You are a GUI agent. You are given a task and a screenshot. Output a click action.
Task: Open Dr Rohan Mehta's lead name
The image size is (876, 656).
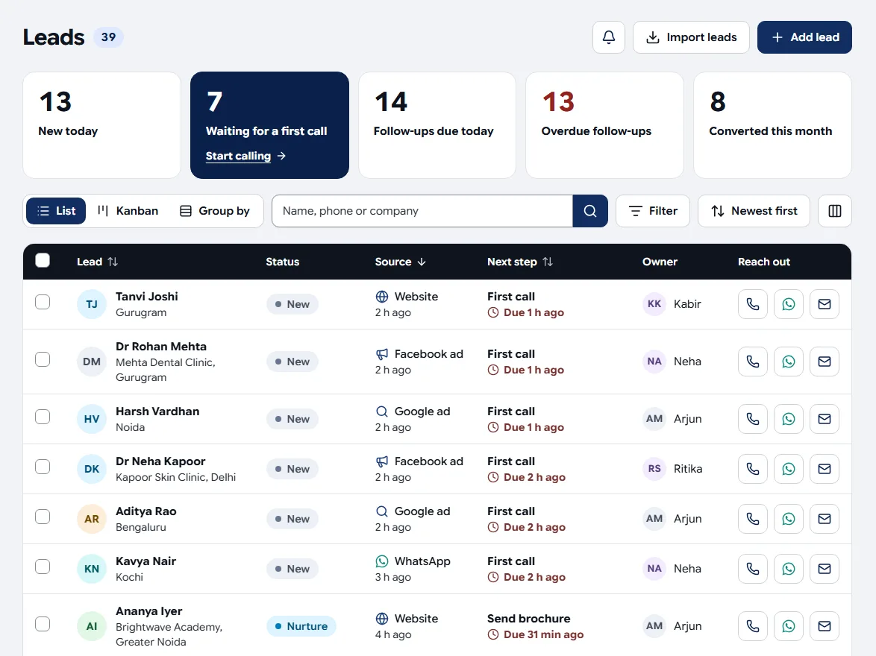[161, 347]
